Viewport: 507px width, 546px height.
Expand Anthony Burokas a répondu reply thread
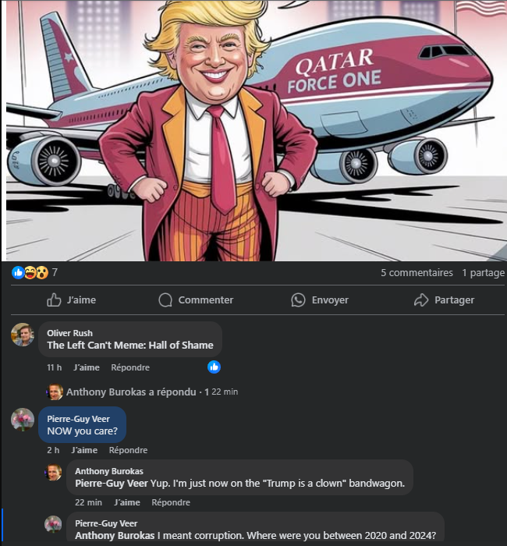tap(142, 392)
